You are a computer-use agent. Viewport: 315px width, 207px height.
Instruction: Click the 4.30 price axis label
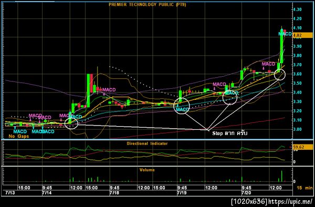[x=297, y=9]
